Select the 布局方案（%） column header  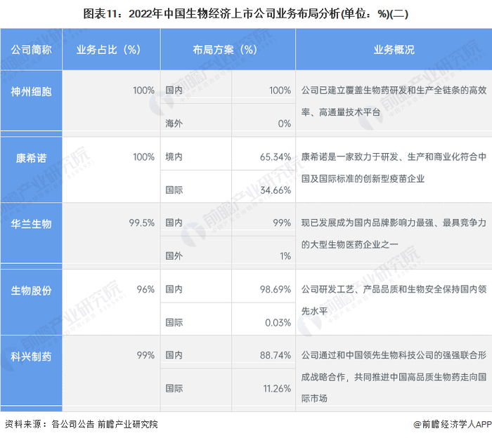(x=228, y=50)
